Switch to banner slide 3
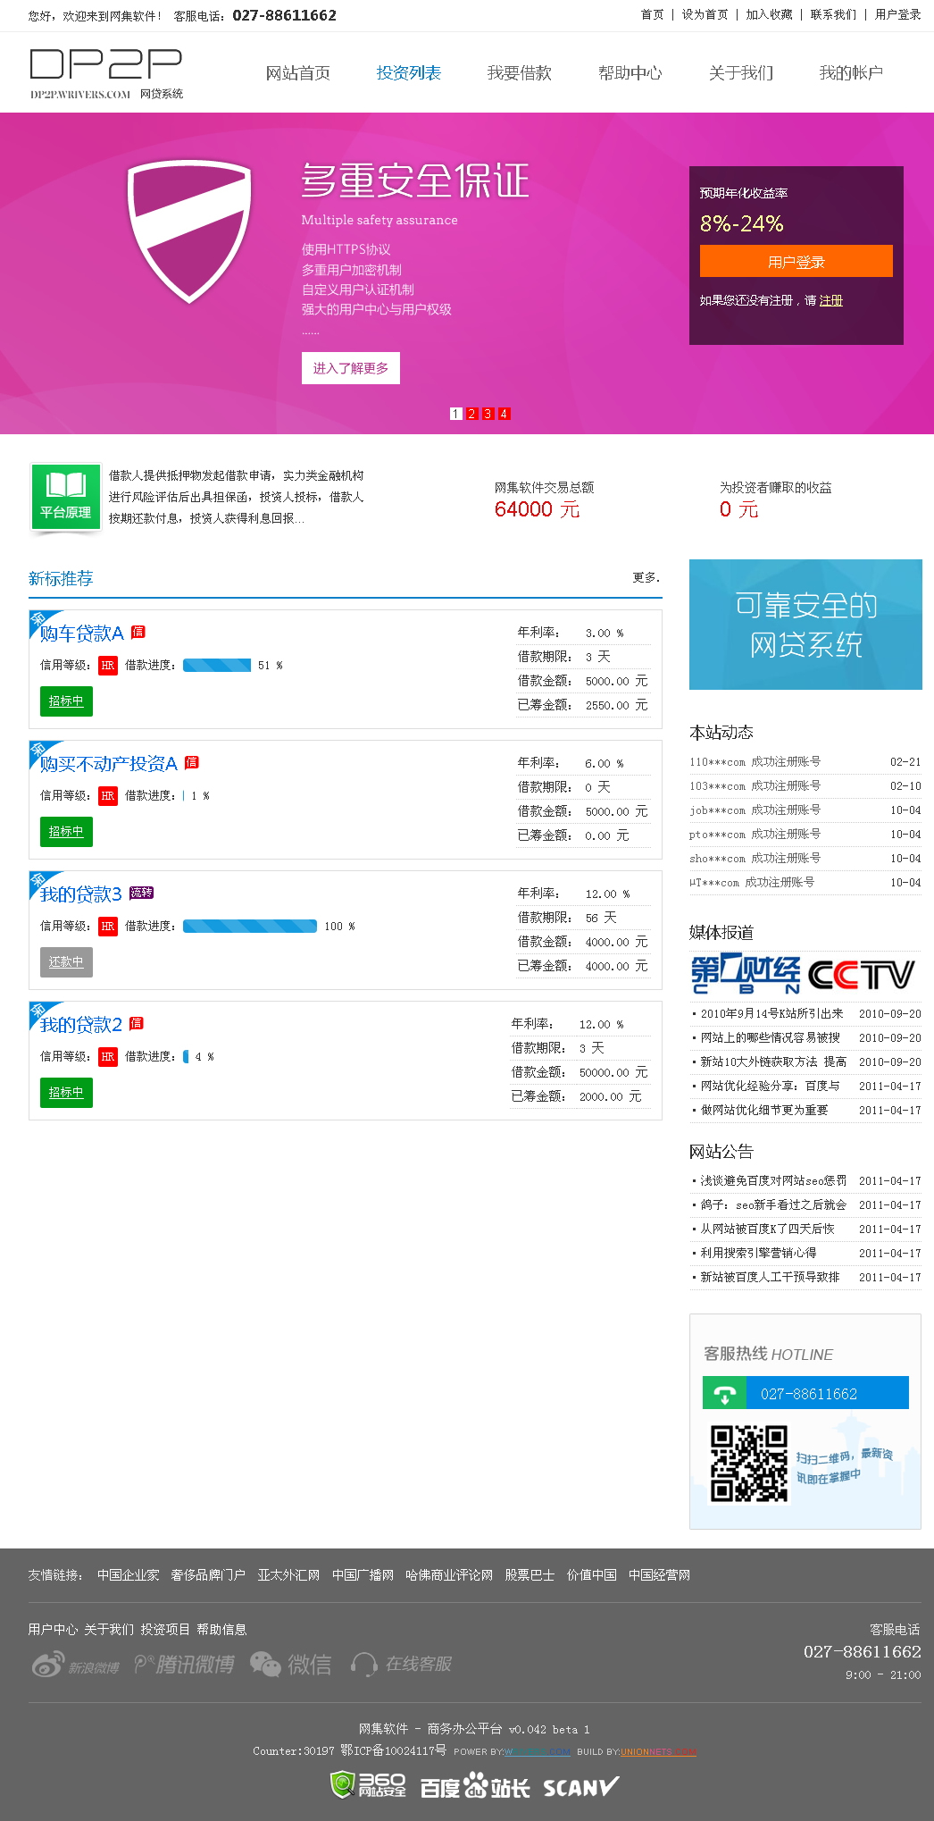The height and width of the screenshot is (1821, 934). (488, 414)
